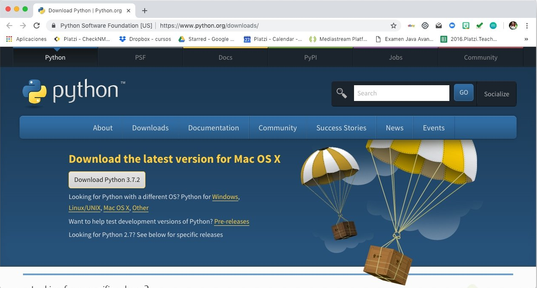
Task: Open the Jobs top-bar tab
Action: [x=396, y=57]
